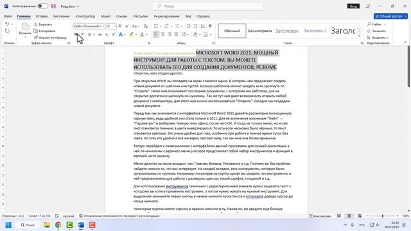The width and height of the screenshot is (411, 231).
Task: Decrease paragraph indent
Action: tap(188, 26)
